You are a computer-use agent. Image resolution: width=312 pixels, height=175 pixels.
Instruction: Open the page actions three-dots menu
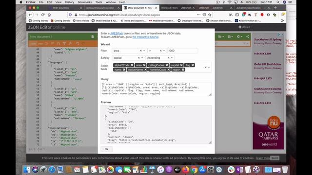198,15
